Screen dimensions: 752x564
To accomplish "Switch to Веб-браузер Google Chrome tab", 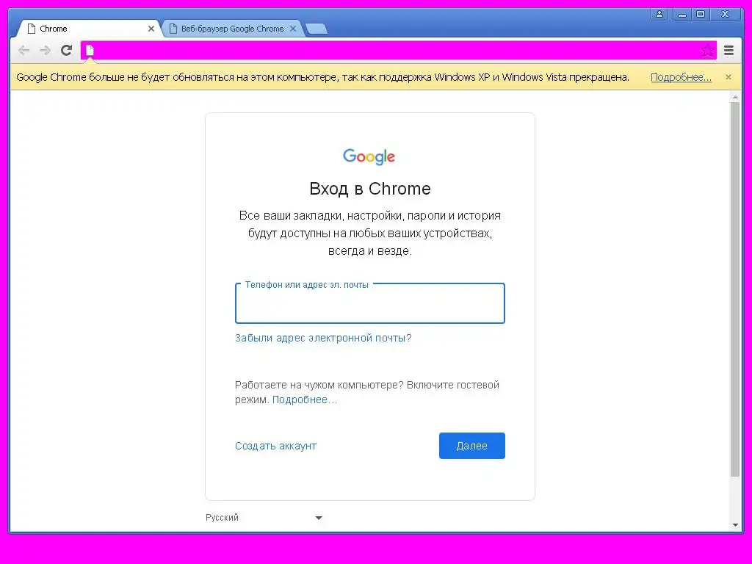I will [x=233, y=29].
